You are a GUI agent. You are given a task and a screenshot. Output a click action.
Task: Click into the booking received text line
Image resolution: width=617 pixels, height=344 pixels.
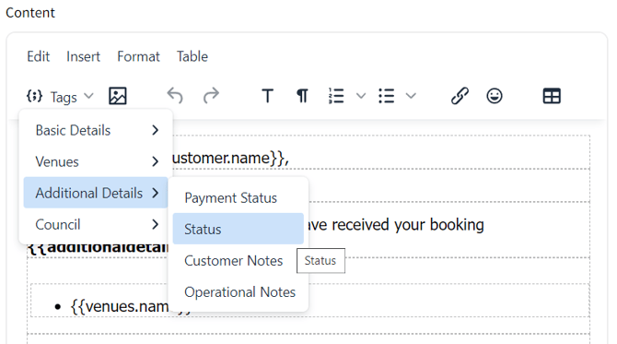coord(396,225)
